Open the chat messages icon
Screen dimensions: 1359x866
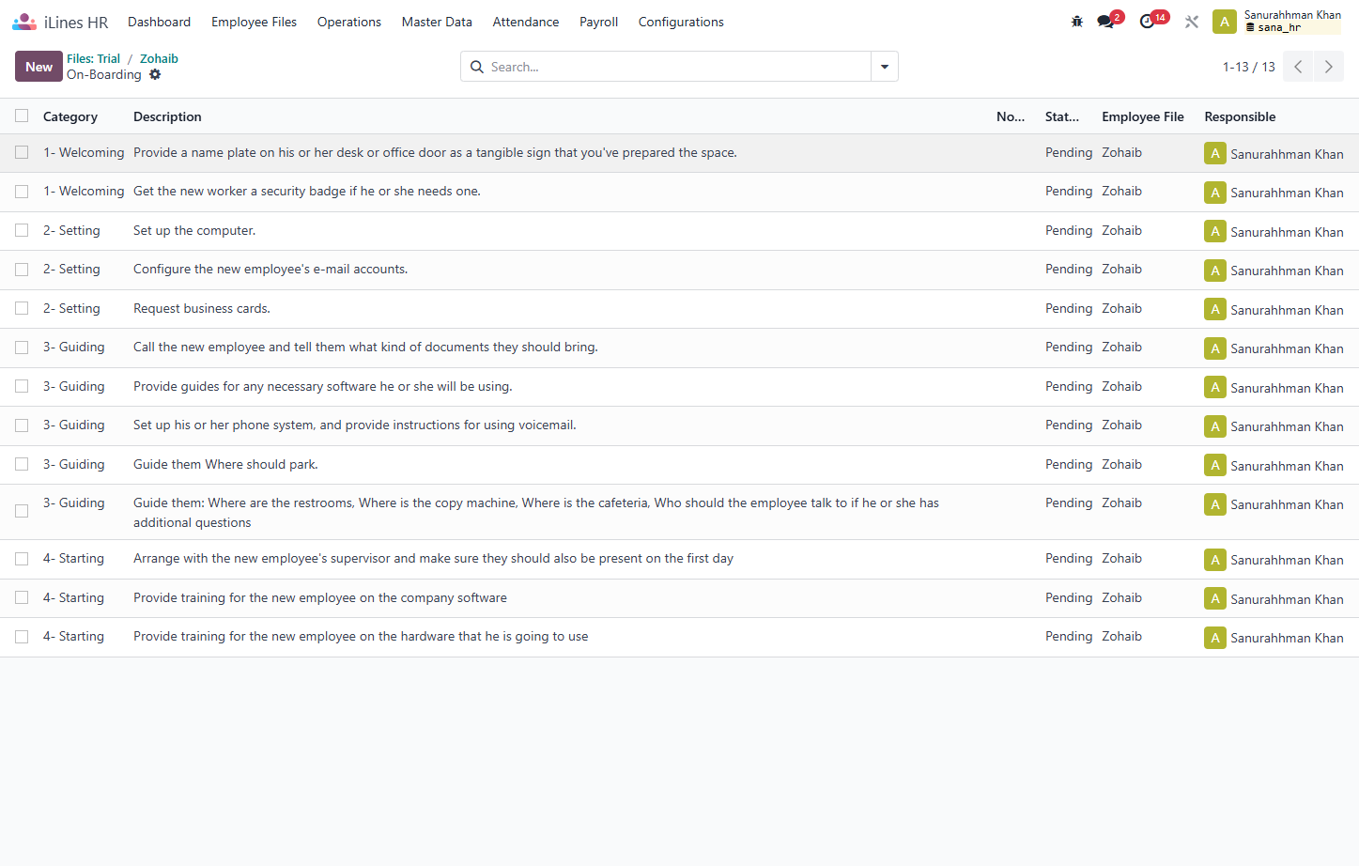[1105, 22]
